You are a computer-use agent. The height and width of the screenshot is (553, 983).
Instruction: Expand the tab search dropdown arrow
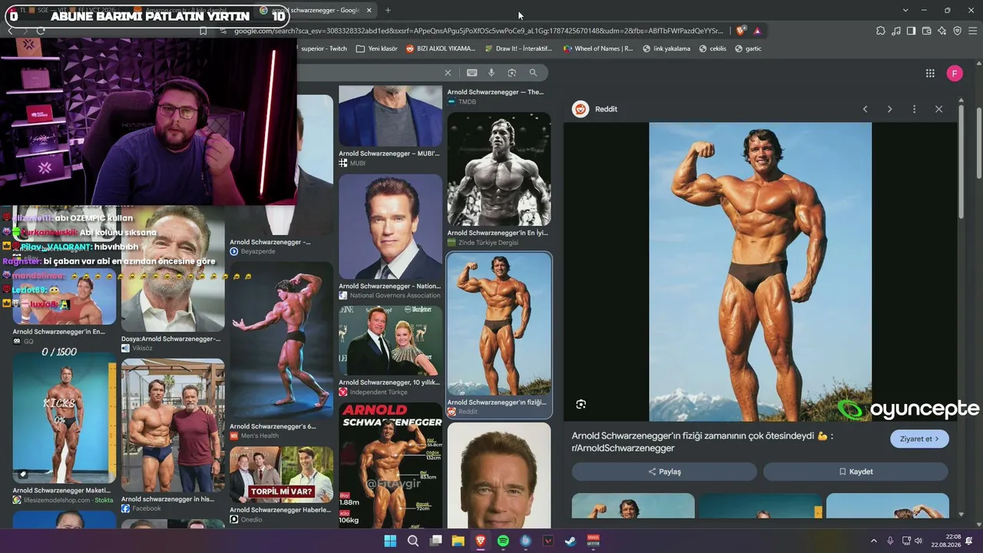click(x=905, y=10)
